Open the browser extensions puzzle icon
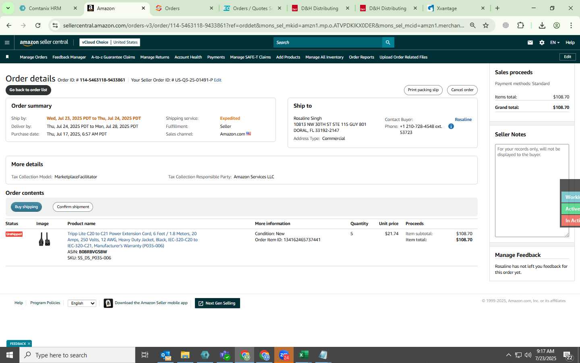The height and width of the screenshot is (363, 580). pos(520,25)
